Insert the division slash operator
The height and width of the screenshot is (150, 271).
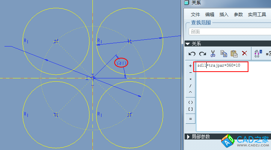[x=190, y=86]
